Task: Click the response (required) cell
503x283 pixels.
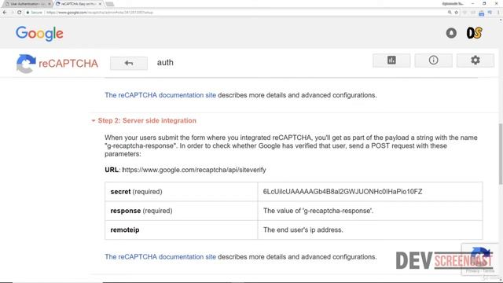Action: pyautogui.click(x=182, y=211)
